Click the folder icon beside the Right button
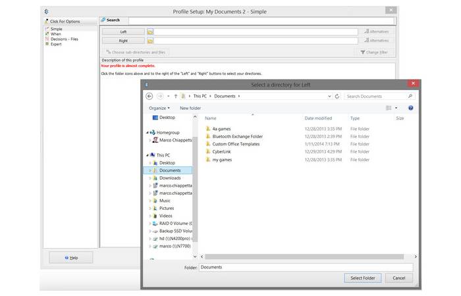The image size is (461, 296). tap(150, 41)
